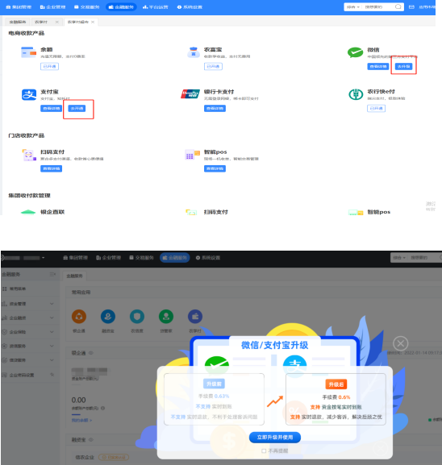Click the edit icon next to 企业偏好设置

coord(52,375)
